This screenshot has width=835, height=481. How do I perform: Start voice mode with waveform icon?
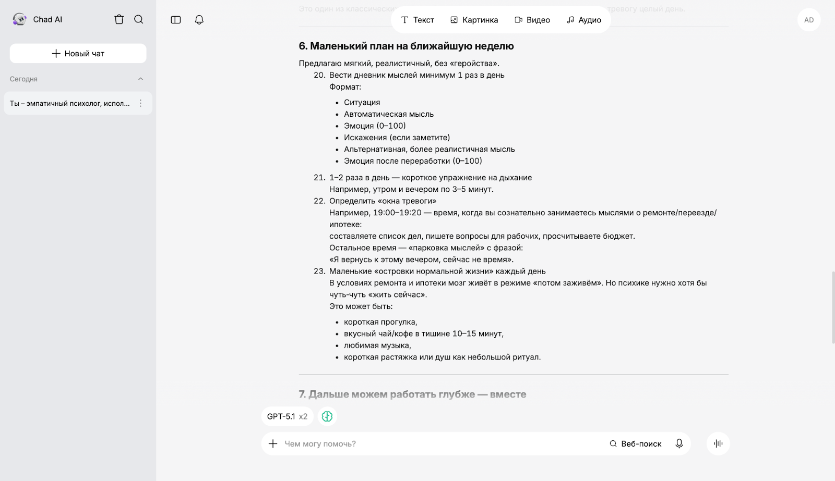click(718, 443)
